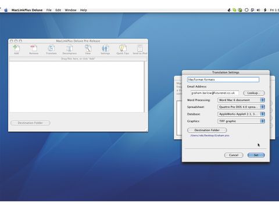Click the leftmost black status icon
The height and width of the screenshot is (209, 279).
(x=229, y=10)
